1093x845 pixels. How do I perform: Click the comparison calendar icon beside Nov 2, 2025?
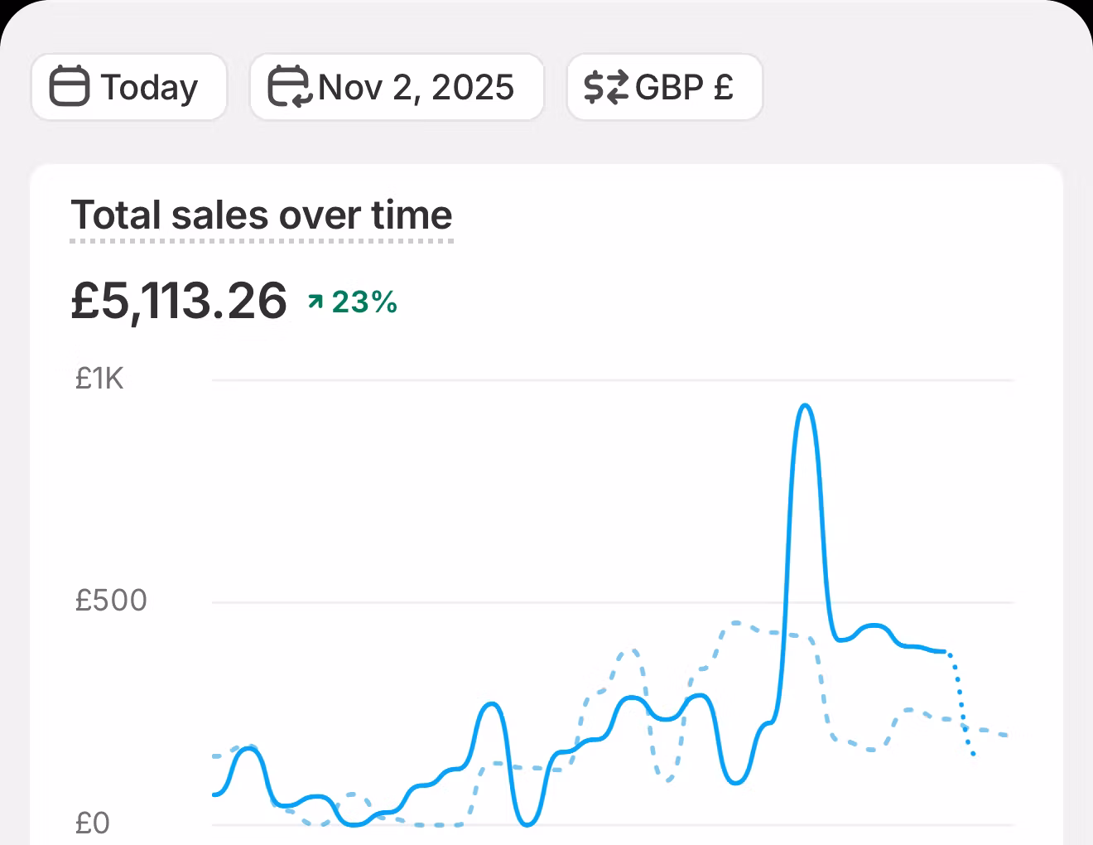[290, 87]
